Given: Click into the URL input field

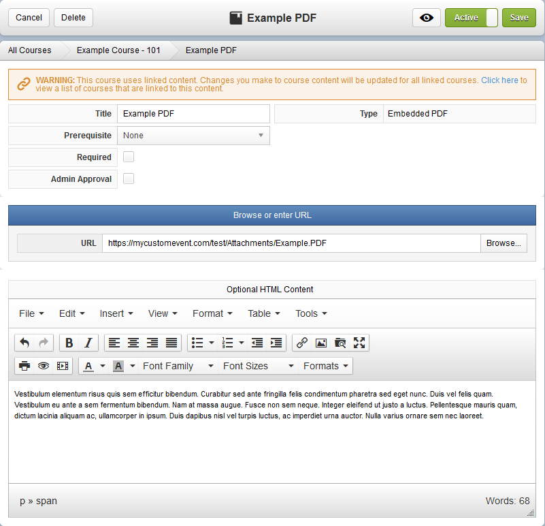Looking at the screenshot, I should [292, 243].
